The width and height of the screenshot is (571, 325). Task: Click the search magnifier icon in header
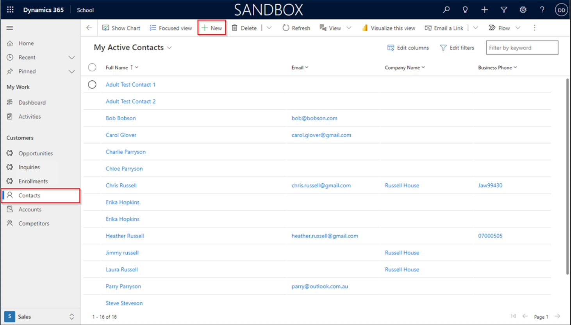(446, 10)
